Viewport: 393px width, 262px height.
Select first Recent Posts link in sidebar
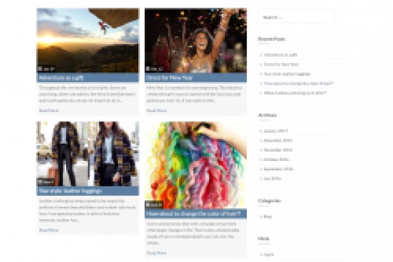point(281,55)
